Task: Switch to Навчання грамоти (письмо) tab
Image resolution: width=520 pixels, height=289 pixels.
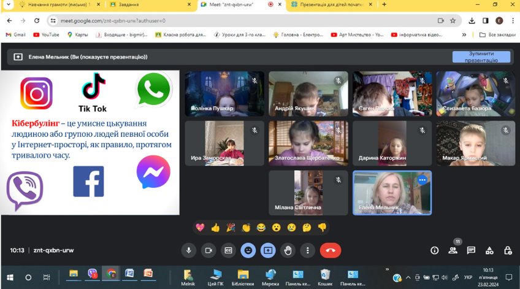Action: [x=59, y=5]
